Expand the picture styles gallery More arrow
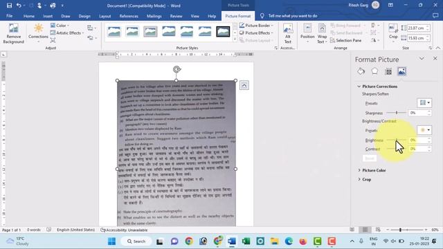Viewport: 443px width, 249px height. tap(235, 40)
